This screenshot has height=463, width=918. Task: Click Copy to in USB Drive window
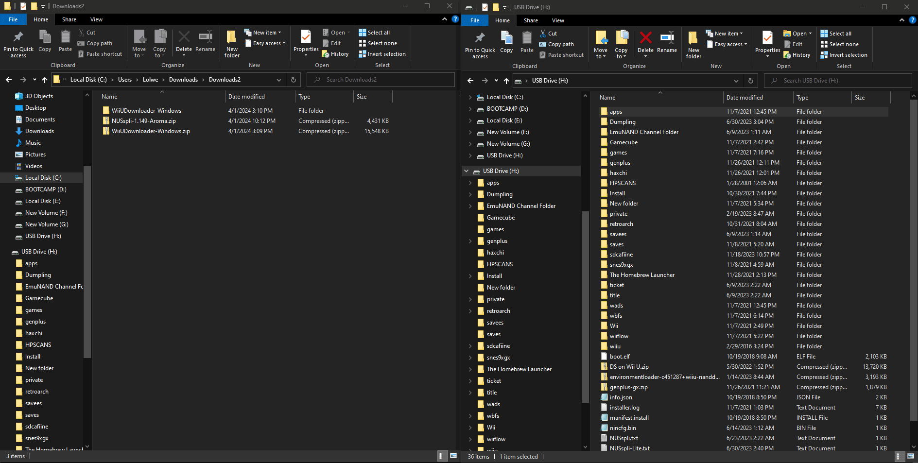[x=621, y=45]
